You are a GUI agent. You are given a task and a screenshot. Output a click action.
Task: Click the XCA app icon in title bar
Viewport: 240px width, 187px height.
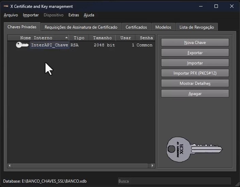(6, 6)
